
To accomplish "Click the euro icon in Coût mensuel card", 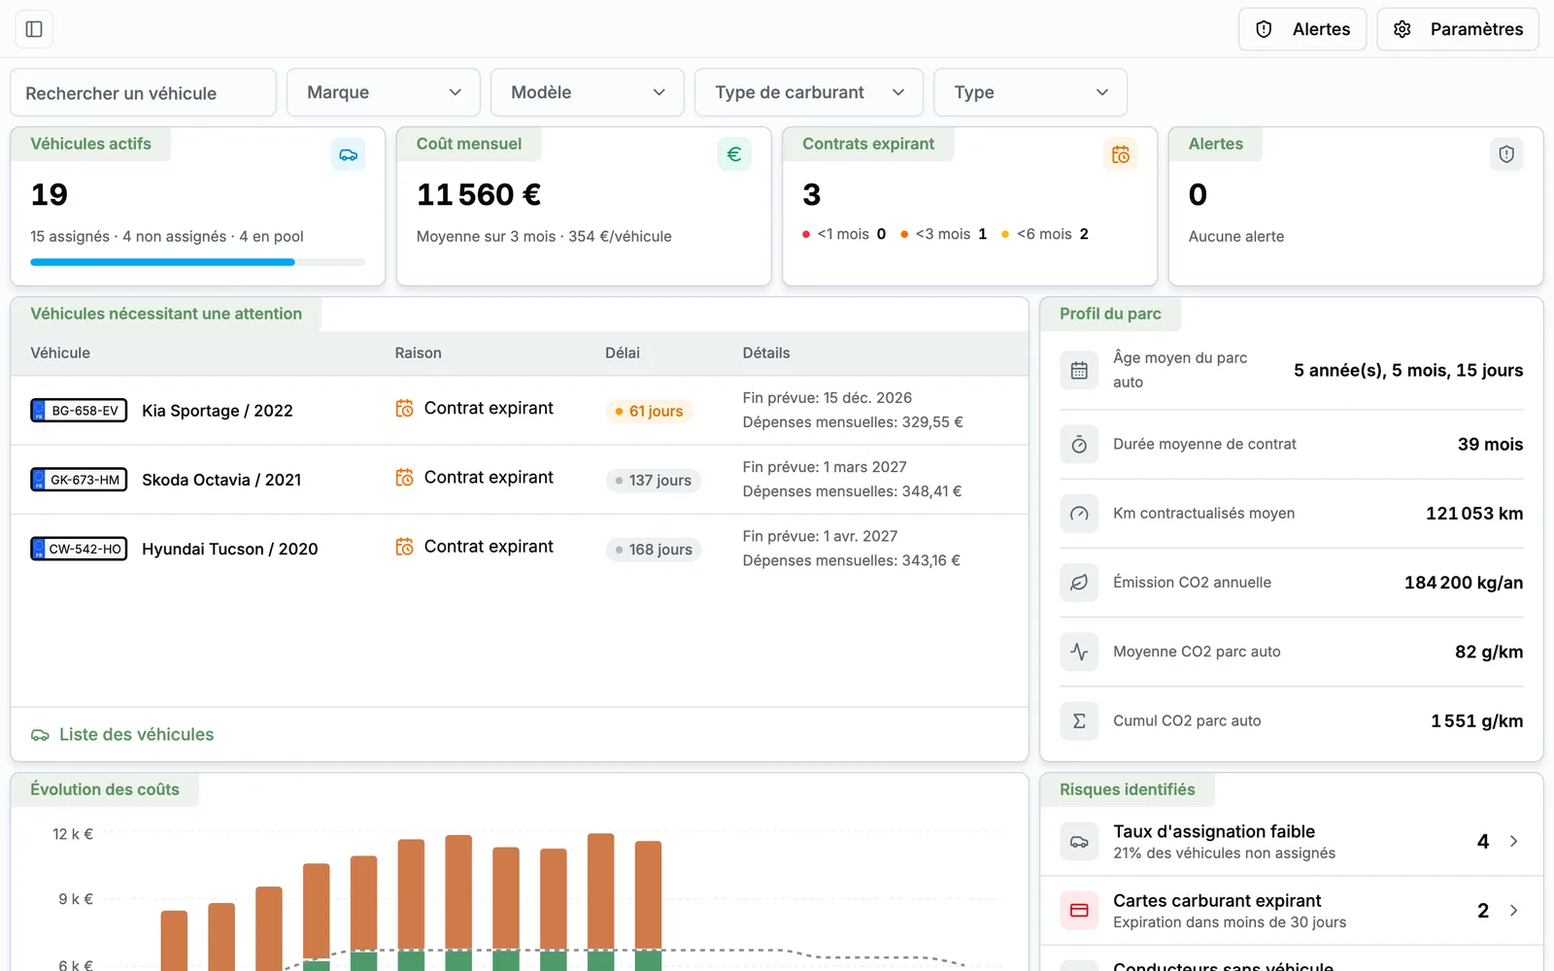I will (x=734, y=154).
